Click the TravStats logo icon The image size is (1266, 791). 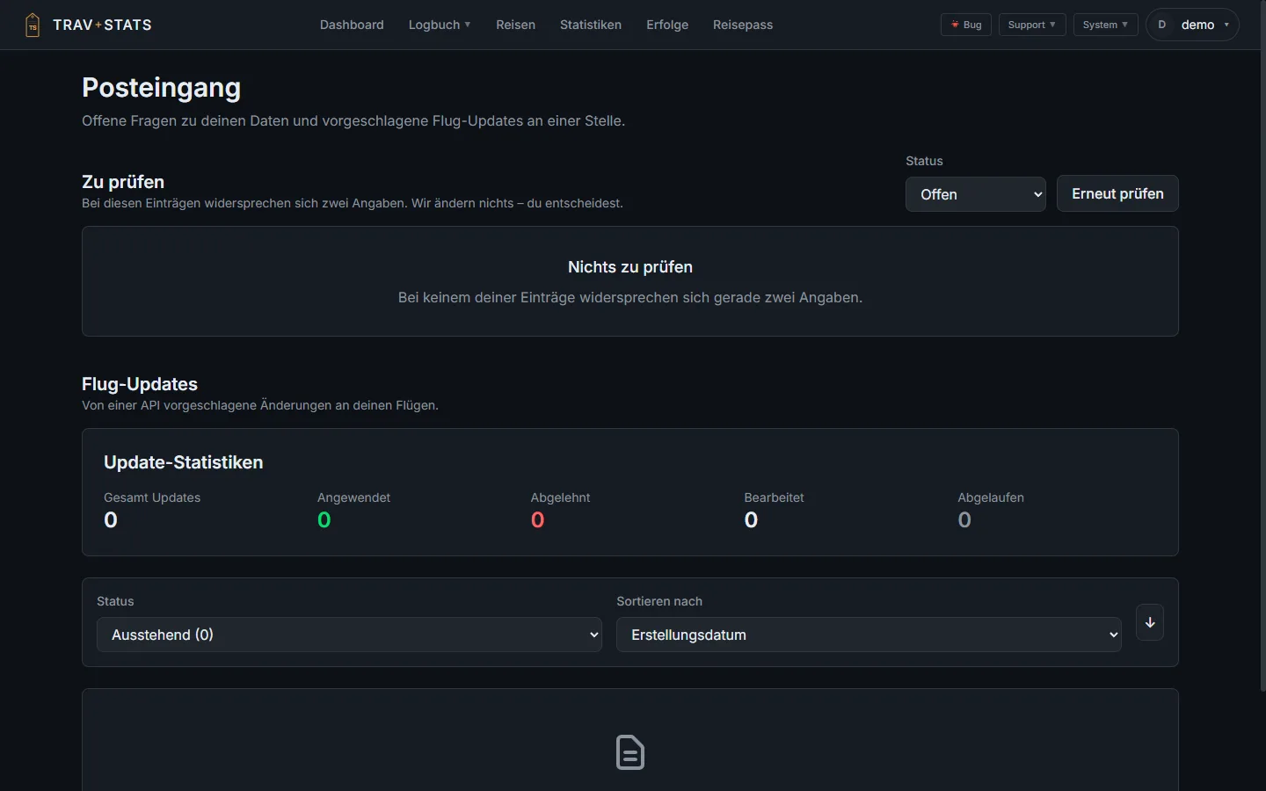tap(33, 25)
